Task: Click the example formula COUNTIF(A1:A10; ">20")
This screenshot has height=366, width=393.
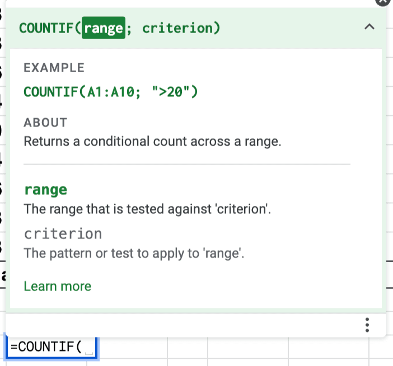Action: coord(111,92)
